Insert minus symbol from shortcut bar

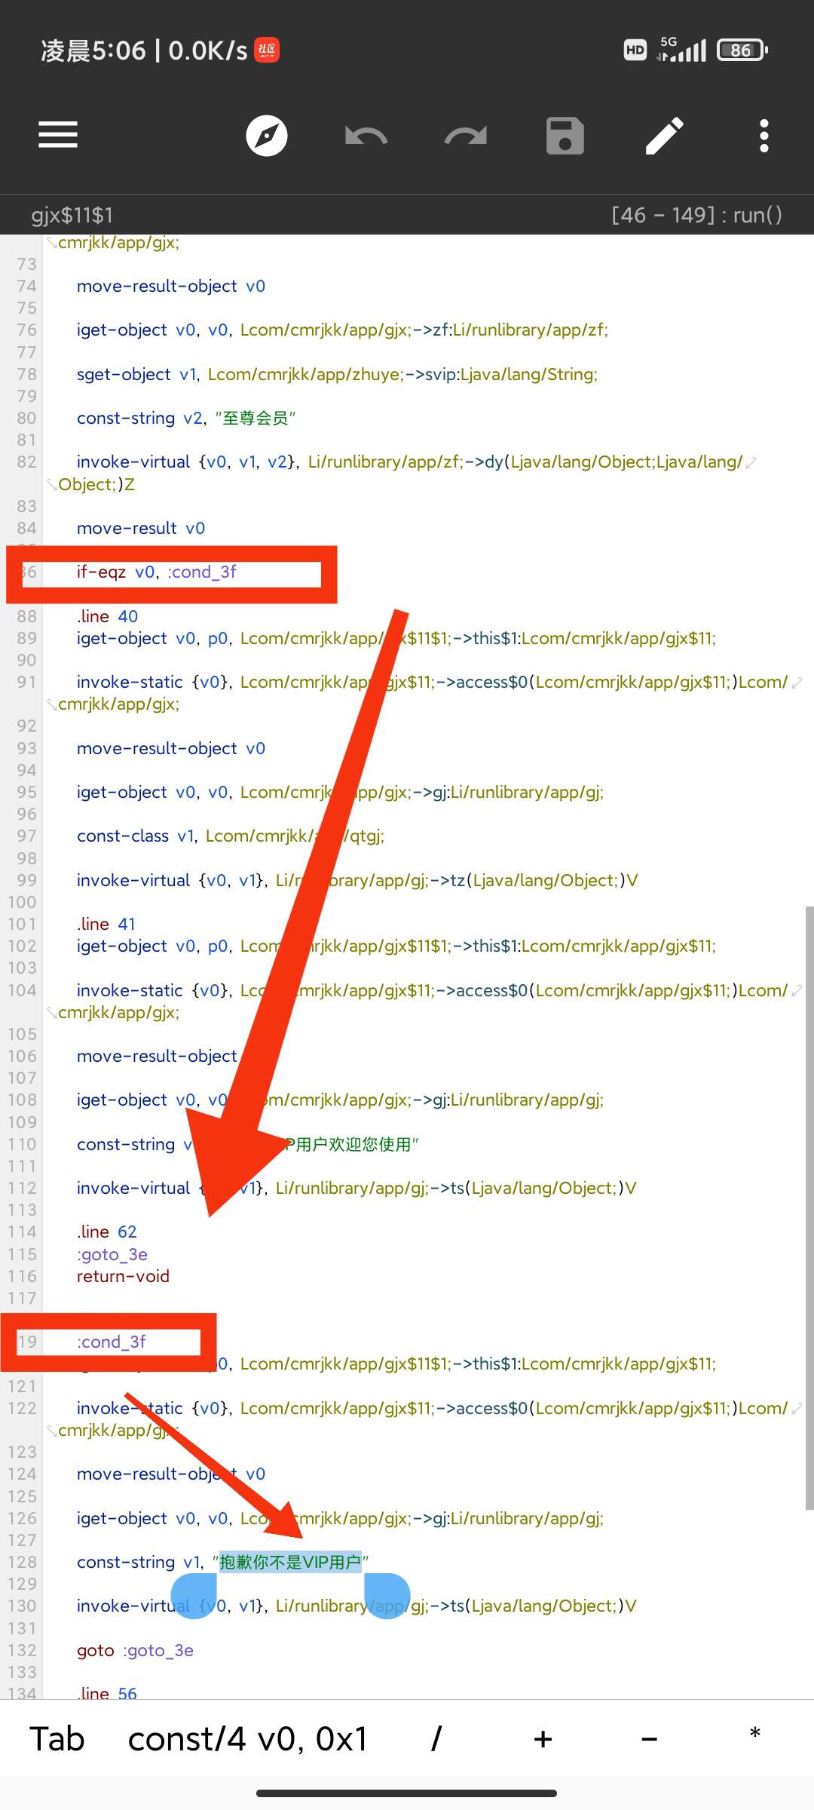(649, 1739)
